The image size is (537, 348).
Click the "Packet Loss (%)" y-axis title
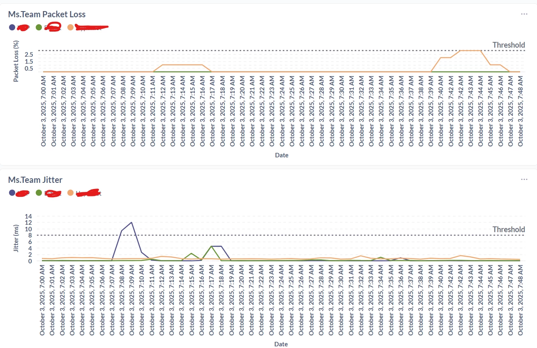(x=16, y=61)
